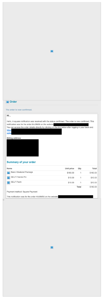The height and width of the screenshot is (298, 104).
Task: Click the SELF Friends Pin product image icon
Action: click(x=9, y=178)
